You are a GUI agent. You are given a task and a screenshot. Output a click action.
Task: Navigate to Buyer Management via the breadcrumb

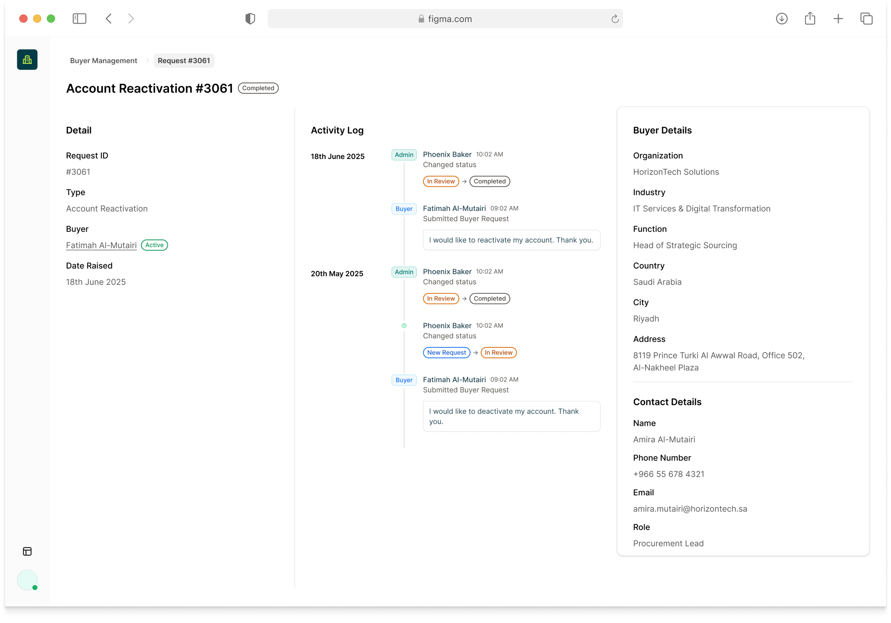[103, 61]
